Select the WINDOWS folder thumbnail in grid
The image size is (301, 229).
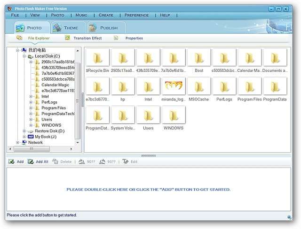(x=174, y=114)
